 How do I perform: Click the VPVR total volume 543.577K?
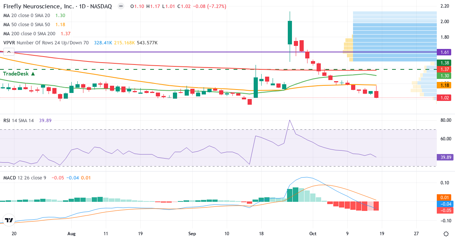pyautogui.click(x=147, y=43)
